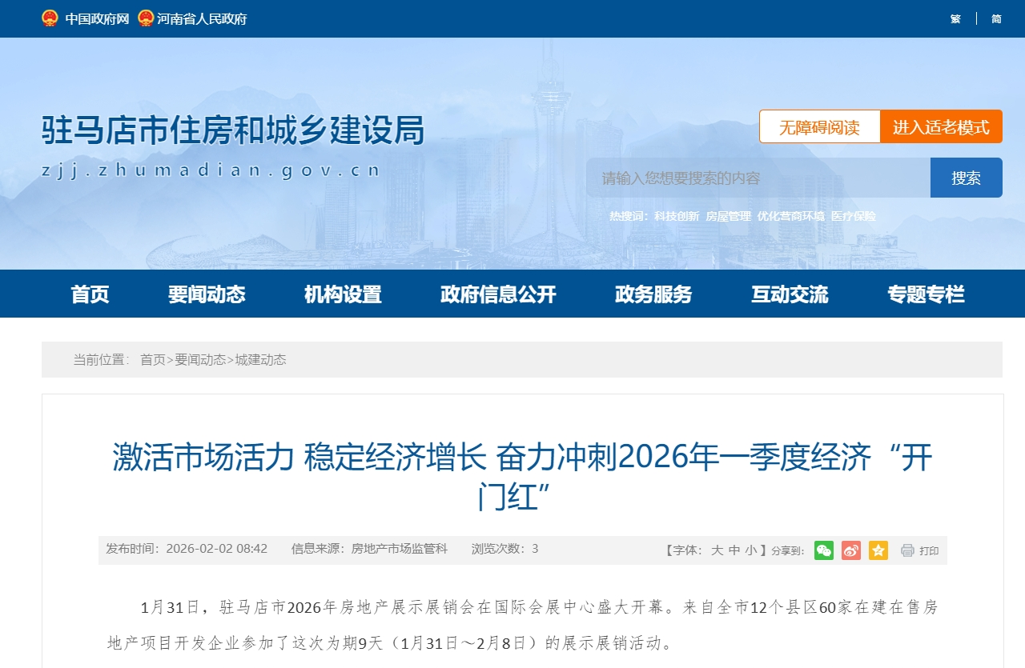The width and height of the screenshot is (1025, 668).
Task: Set font size to medium (中)
Action: [734, 550]
